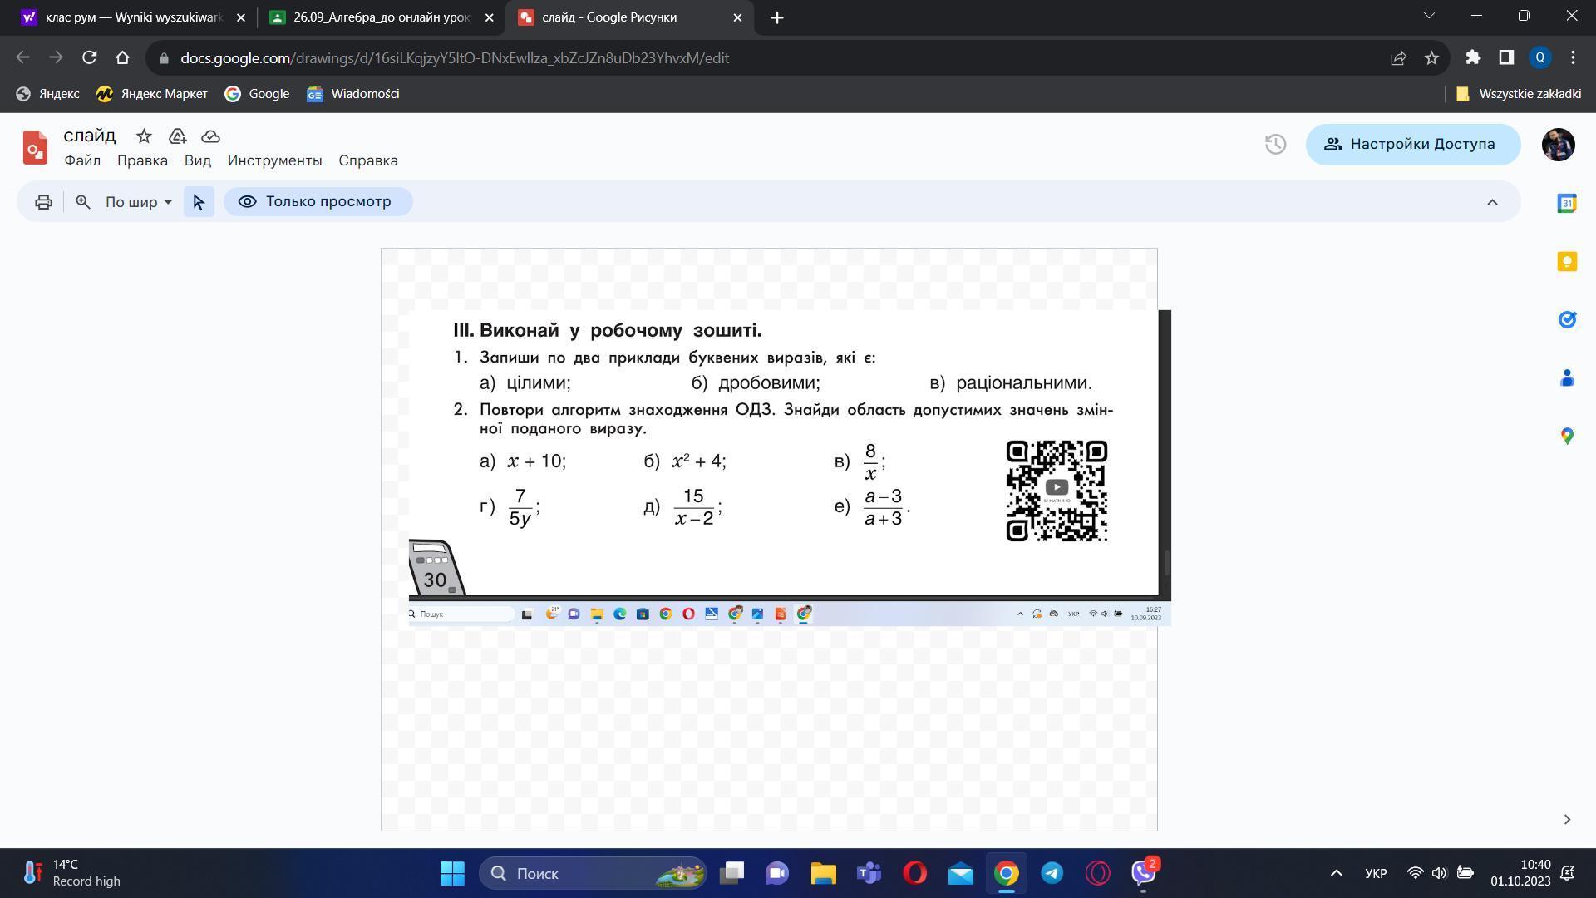Click the browser address bar URL
Screen dimensions: 1596x898
click(455, 58)
